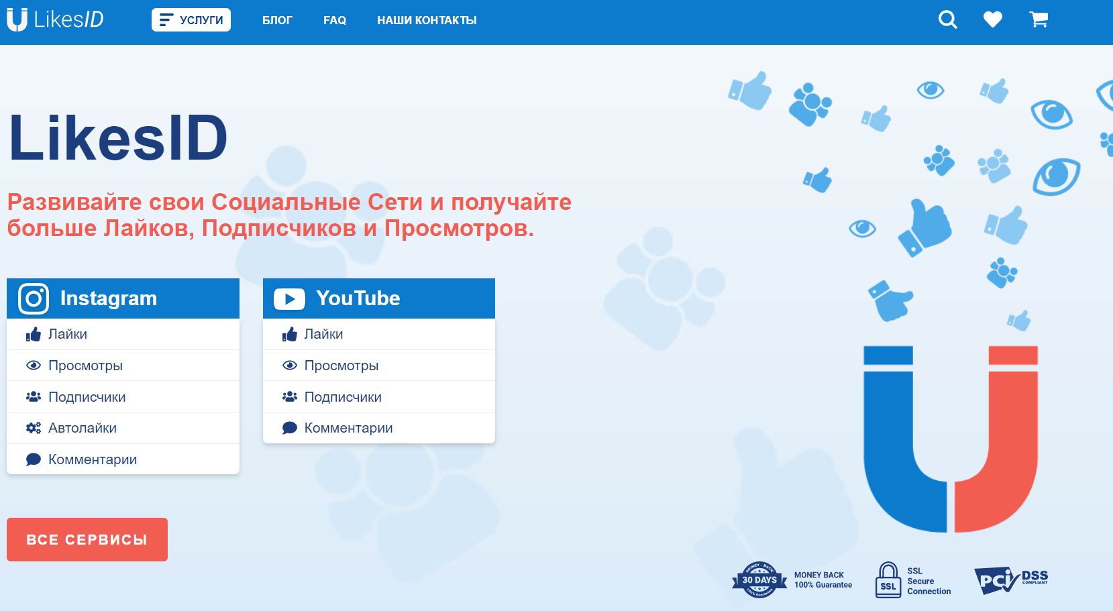Select Instagram Лайки service

point(68,334)
